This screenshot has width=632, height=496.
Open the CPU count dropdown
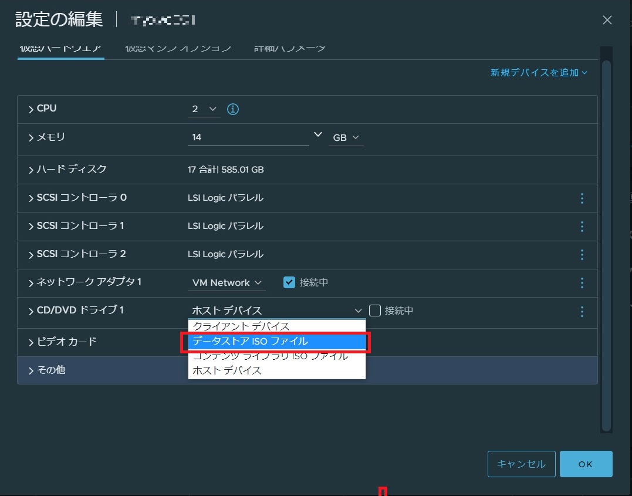click(x=204, y=109)
